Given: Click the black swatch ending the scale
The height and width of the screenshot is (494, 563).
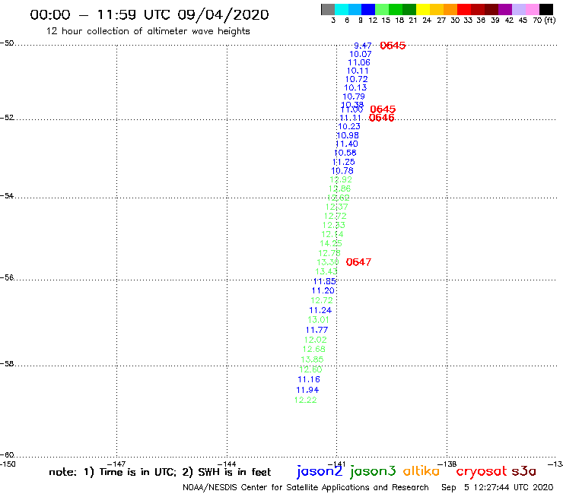Looking at the screenshot, I should pos(546,9).
